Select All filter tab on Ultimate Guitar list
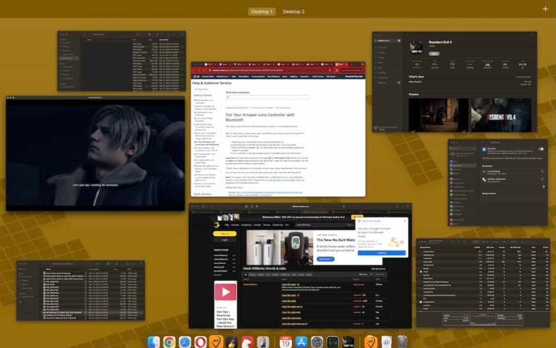This screenshot has width=556, height=348. (x=245, y=274)
